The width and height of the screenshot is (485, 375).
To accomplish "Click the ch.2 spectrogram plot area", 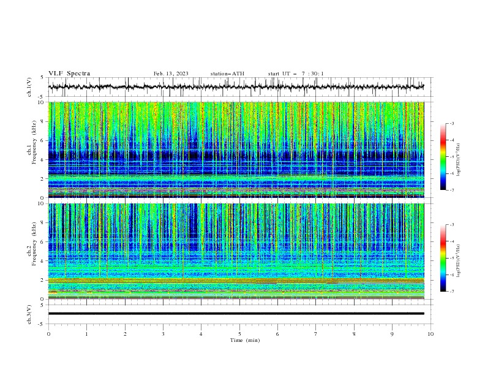I will [x=236, y=251].
